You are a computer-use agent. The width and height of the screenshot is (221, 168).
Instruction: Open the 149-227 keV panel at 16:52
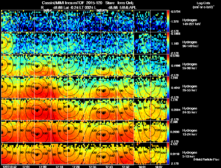point(9,21)
